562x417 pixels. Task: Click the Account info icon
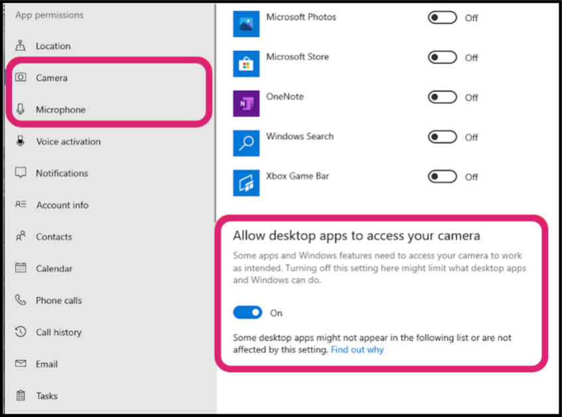21,204
